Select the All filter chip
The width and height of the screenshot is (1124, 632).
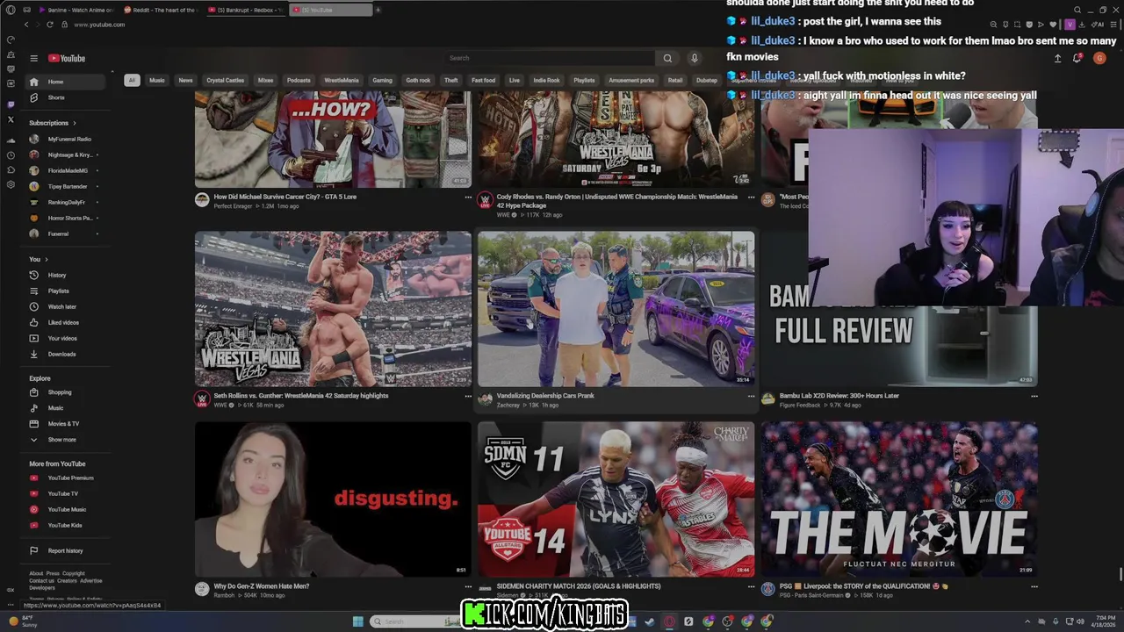132,80
